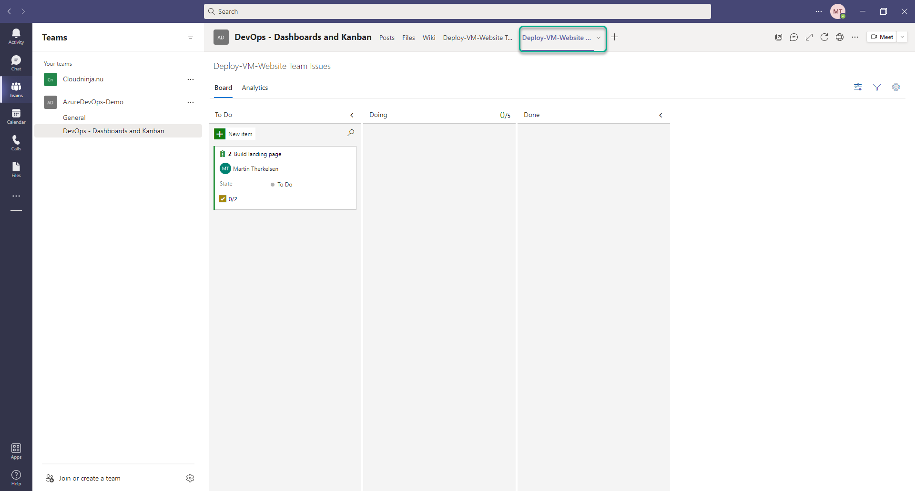Open Deploy-VM-Website tab dropdown arrow
915x491 pixels.
[x=599, y=38]
